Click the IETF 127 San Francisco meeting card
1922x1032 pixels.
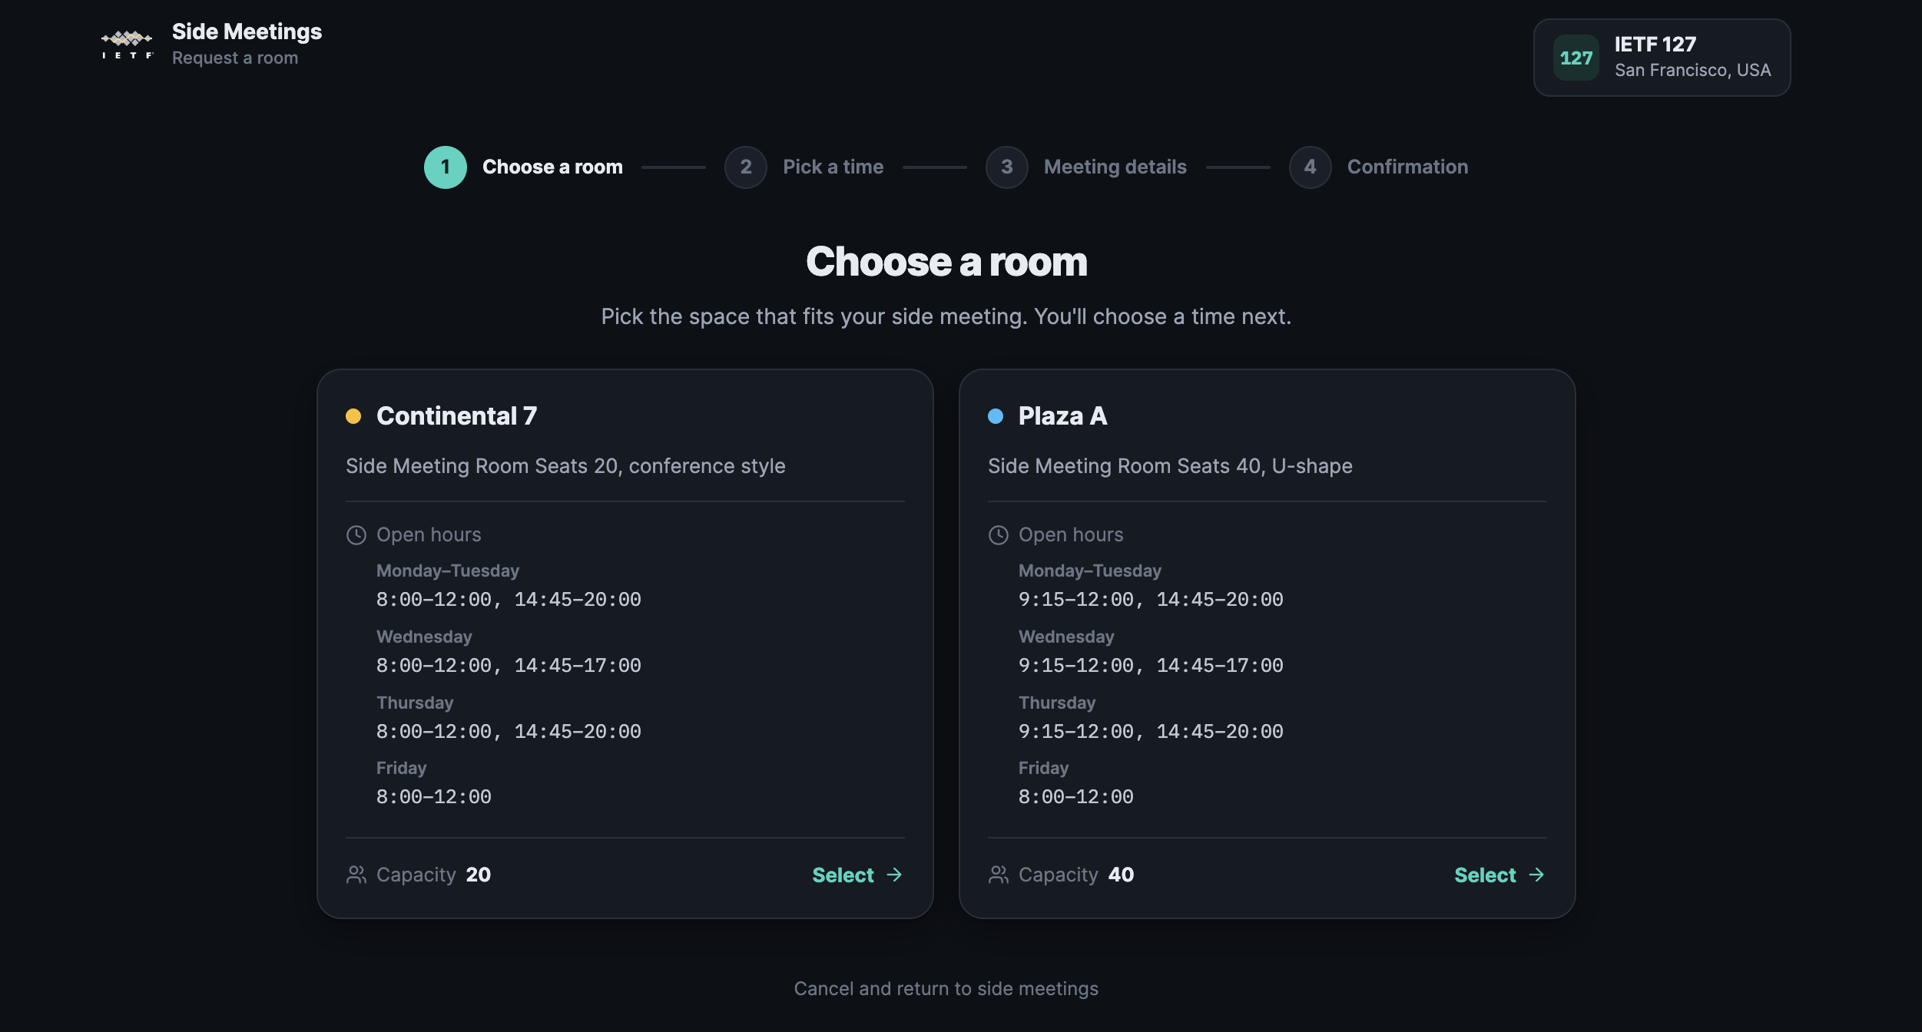[1662, 58]
